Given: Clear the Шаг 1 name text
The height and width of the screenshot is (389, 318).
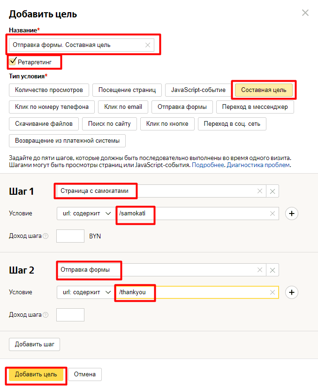Looking at the screenshot, I should [x=259, y=191].
